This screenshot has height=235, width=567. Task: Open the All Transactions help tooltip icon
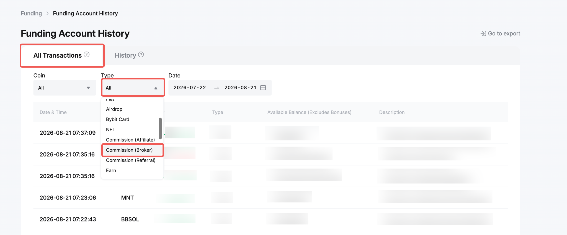[x=87, y=55]
